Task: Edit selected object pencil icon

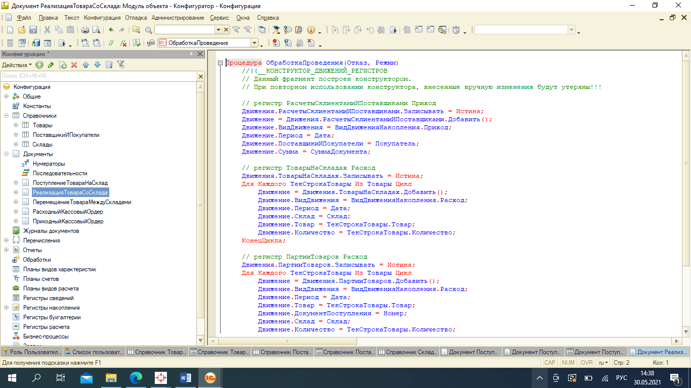Action: [x=51, y=65]
